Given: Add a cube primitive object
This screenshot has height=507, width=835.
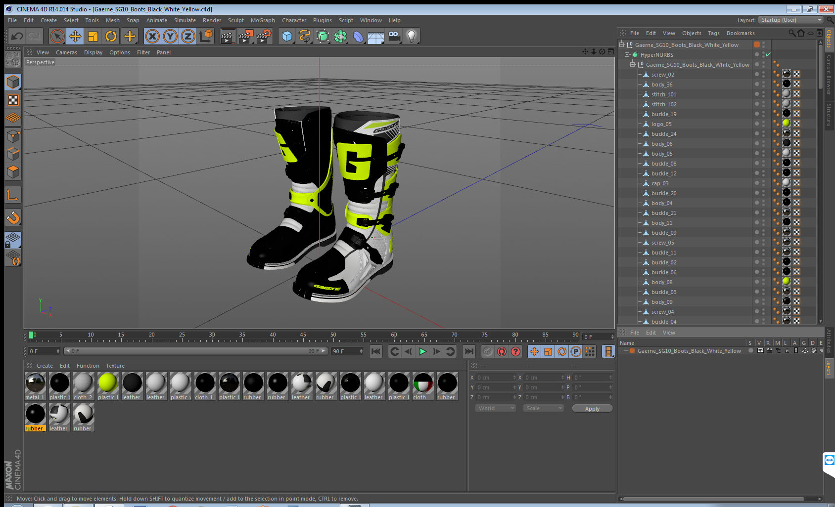Looking at the screenshot, I should (x=287, y=36).
